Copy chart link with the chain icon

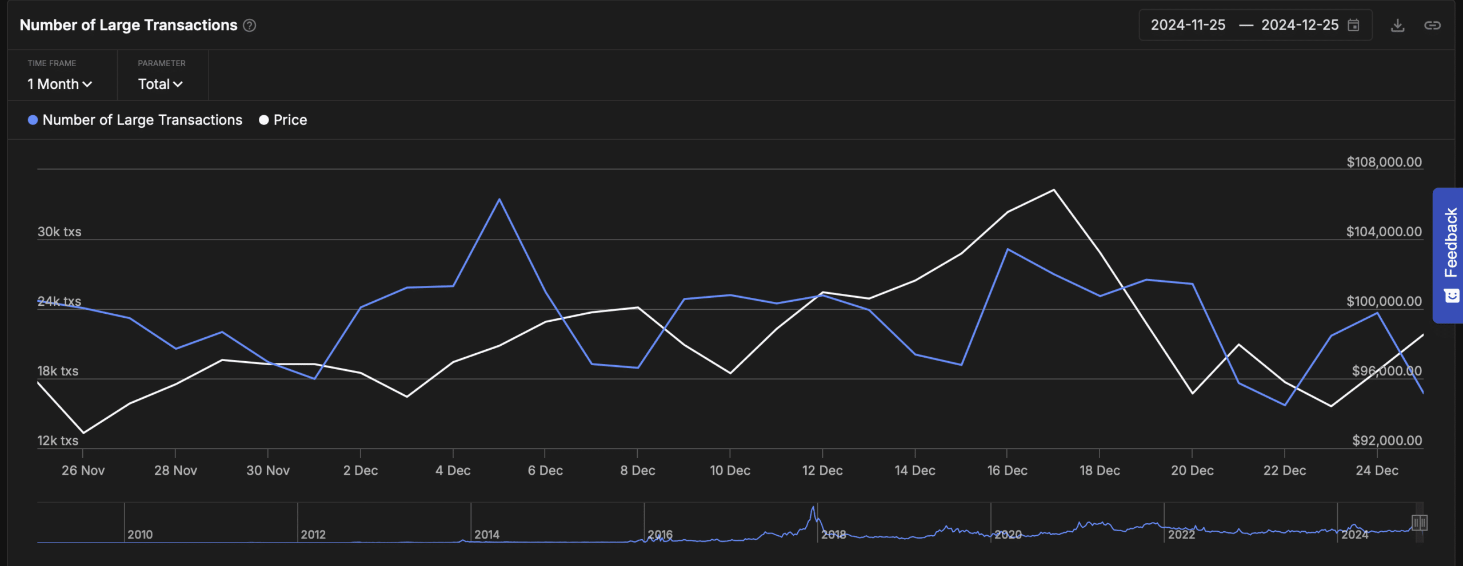tap(1432, 25)
